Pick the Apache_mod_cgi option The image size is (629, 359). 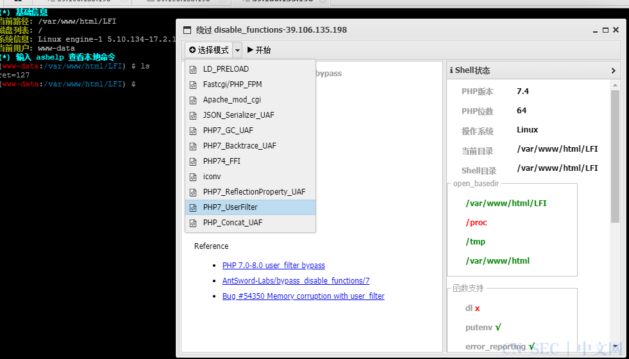(x=250, y=100)
